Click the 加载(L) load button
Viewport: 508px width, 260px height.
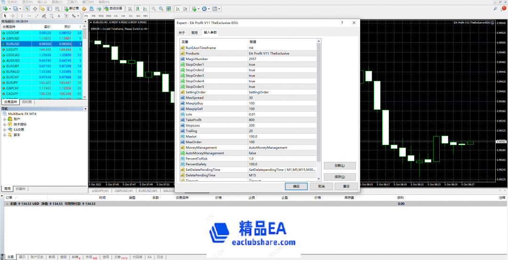339,166
